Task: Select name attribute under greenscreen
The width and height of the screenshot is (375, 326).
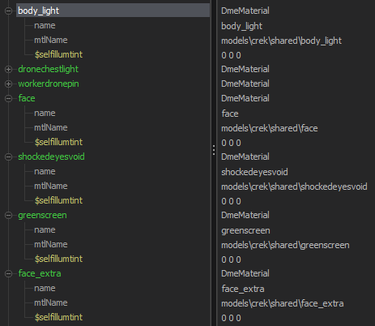Action: 45,229
